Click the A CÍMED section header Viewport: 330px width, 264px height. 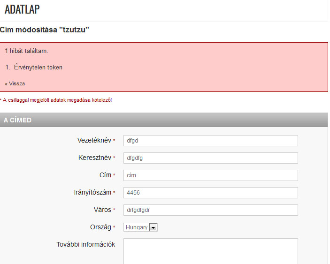pyautogui.click(x=18, y=120)
